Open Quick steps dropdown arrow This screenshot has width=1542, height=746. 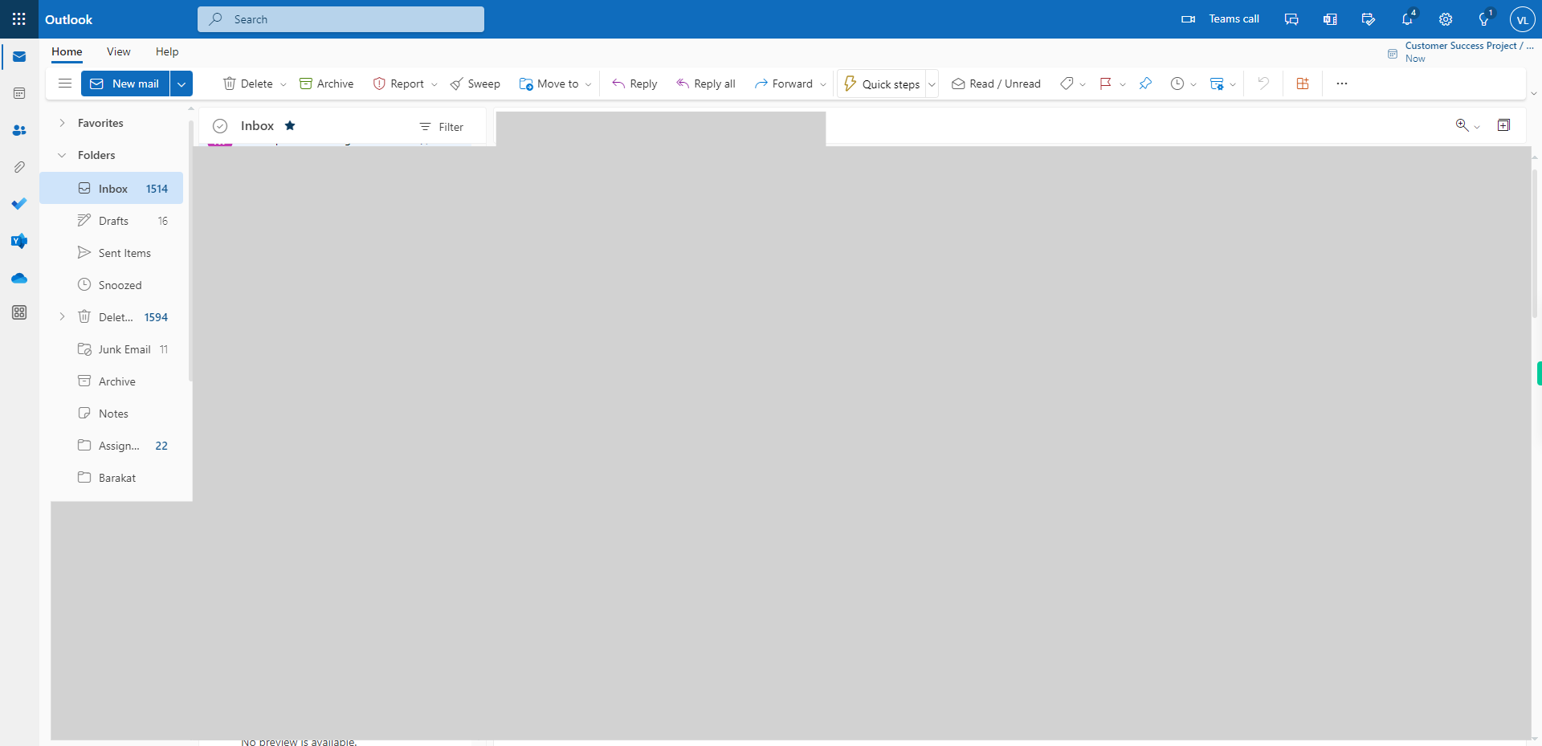point(932,84)
